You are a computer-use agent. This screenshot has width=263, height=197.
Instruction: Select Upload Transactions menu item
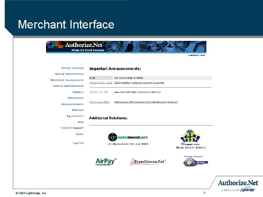[69, 74]
